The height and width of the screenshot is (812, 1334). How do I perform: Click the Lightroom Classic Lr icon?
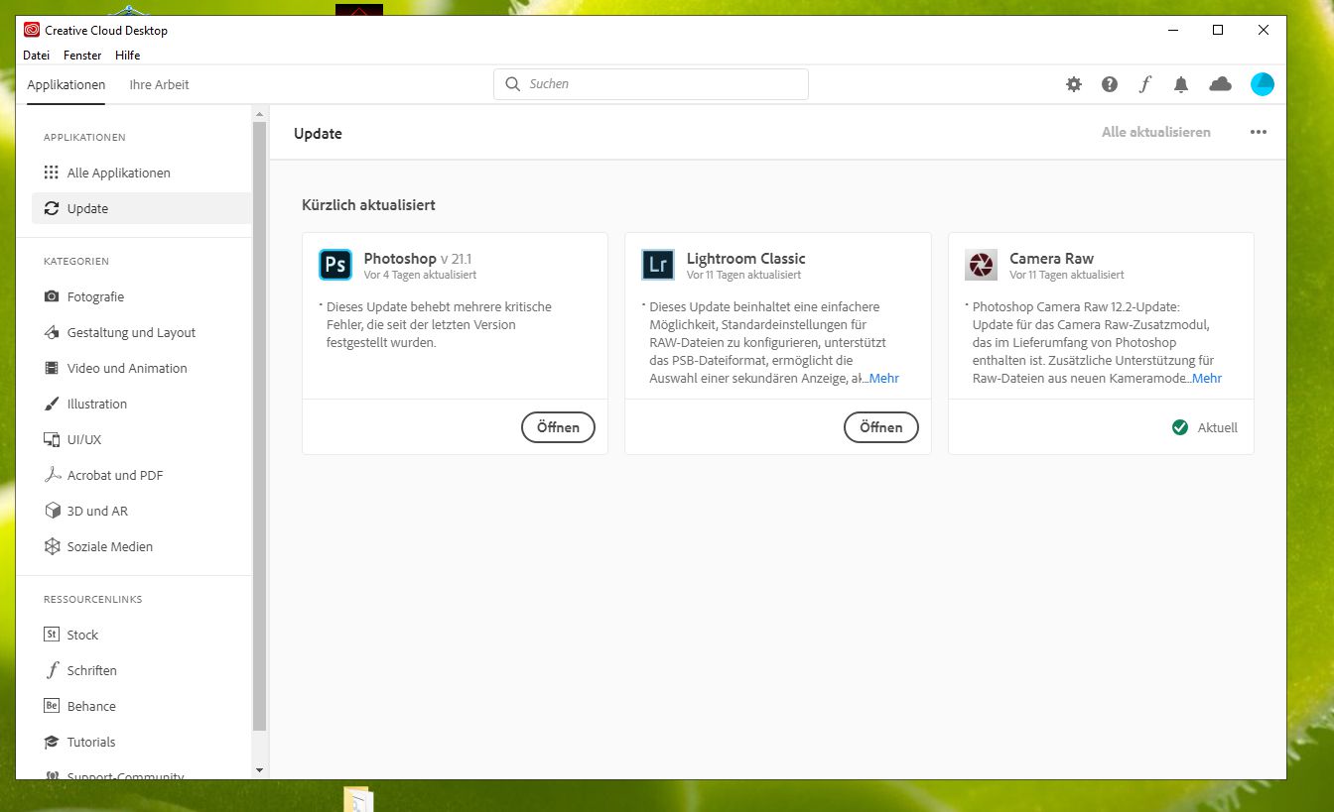click(x=658, y=265)
